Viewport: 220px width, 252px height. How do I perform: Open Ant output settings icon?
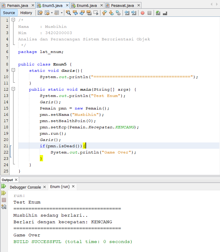coord(4,207)
